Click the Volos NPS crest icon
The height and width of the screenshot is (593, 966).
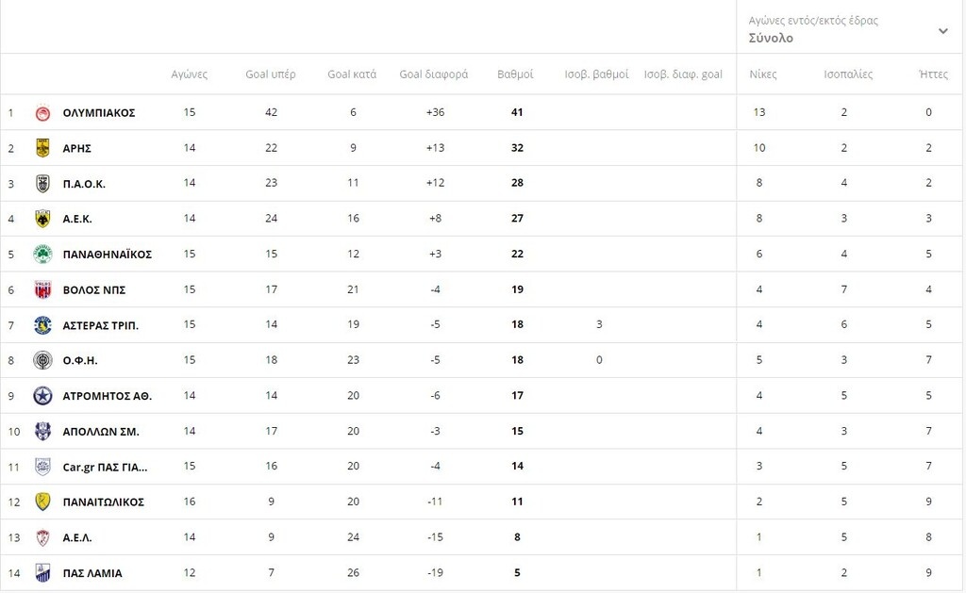42,289
